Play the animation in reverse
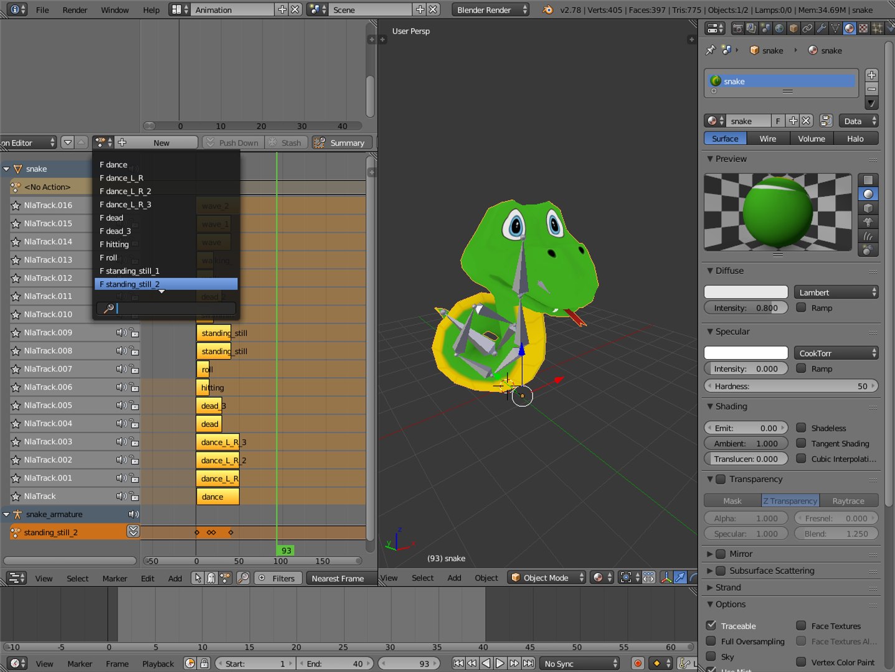Screen dimensions: 895x672 486,663
